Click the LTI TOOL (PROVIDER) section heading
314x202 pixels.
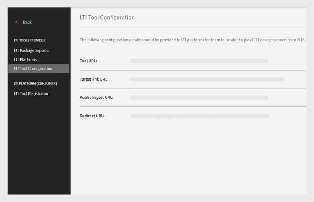[30, 40]
